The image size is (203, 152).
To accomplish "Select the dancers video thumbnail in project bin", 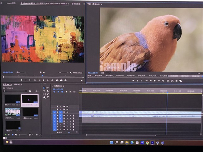I will 12,111.
